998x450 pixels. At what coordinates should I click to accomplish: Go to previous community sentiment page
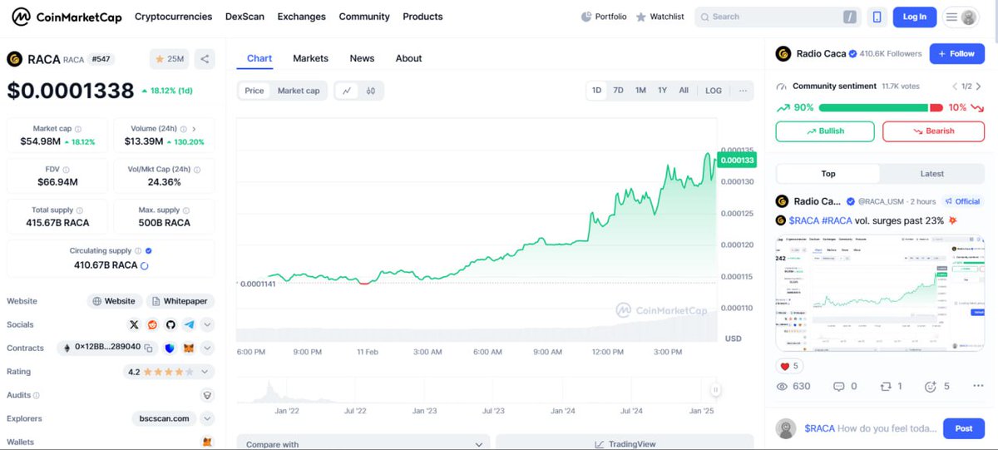click(955, 86)
